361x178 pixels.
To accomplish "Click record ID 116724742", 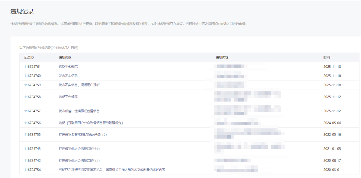I will pyautogui.click(x=32, y=161).
